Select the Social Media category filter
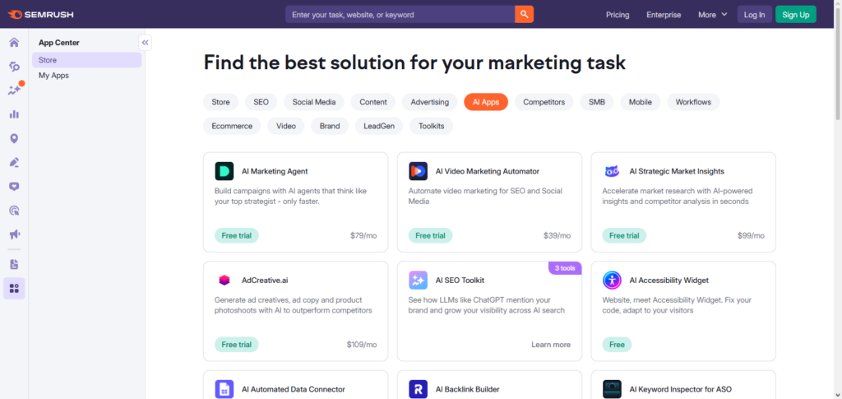This screenshot has height=399, width=842. (x=314, y=102)
